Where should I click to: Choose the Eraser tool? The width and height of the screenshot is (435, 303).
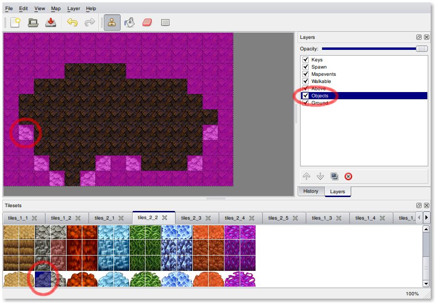pyautogui.click(x=147, y=23)
